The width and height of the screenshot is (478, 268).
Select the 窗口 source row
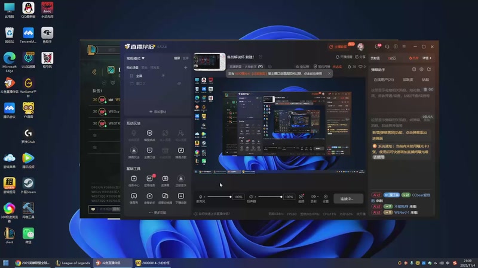click(x=158, y=83)
